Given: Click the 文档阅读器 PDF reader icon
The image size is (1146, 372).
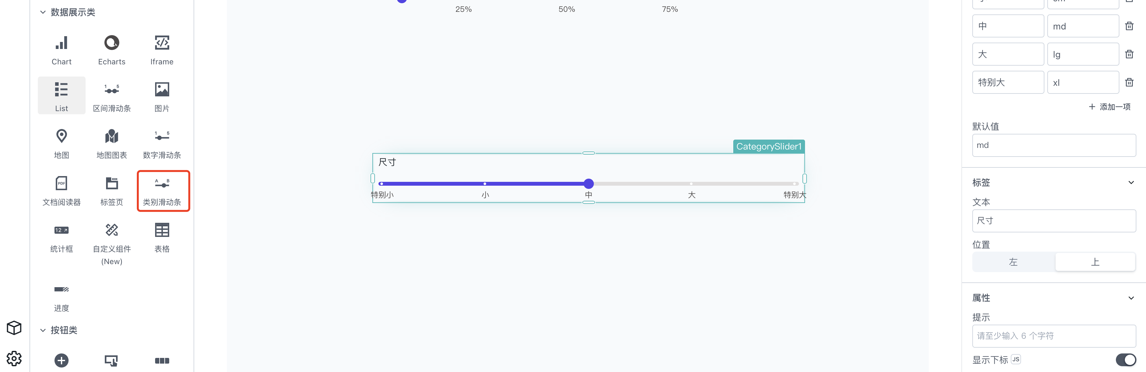Looking at the screenshot, I should pyautogui.click(x=62, y=183).
